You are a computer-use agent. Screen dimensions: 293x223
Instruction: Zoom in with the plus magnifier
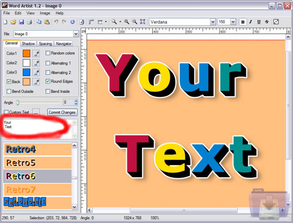(x=126, y=22)
